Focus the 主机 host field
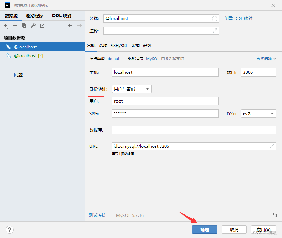 click(165, 72)
